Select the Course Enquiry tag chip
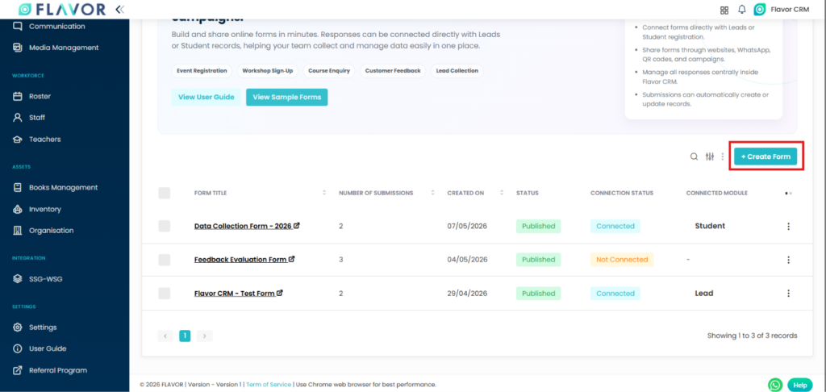Viewport: 826px width, 392px height. 329,71
